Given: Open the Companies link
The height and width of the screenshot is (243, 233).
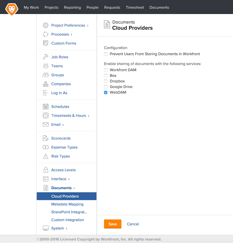Looking at the screenshot, I should tap(61, 84).
